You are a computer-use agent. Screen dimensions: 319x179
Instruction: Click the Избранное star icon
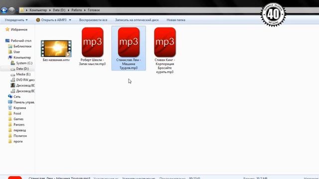click(7, 29)
